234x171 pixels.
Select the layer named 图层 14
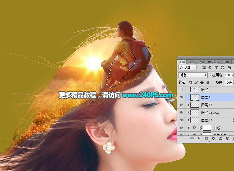pos(207,105)
